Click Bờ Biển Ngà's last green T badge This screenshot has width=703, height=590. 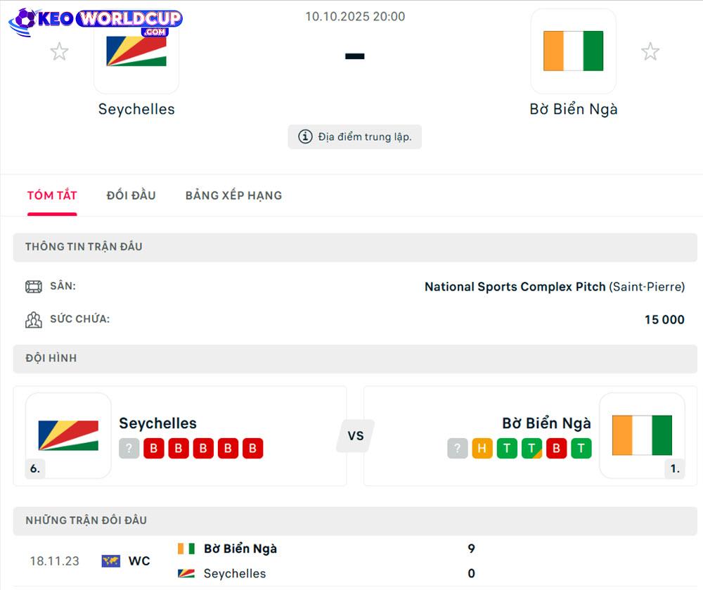click(x=581, y=449)
